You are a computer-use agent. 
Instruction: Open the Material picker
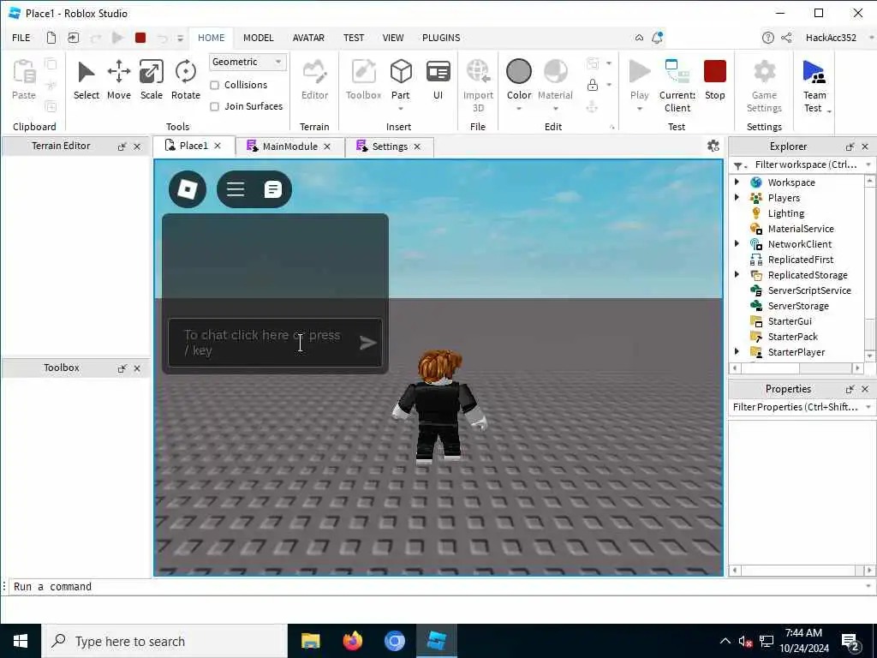[555, 80]
